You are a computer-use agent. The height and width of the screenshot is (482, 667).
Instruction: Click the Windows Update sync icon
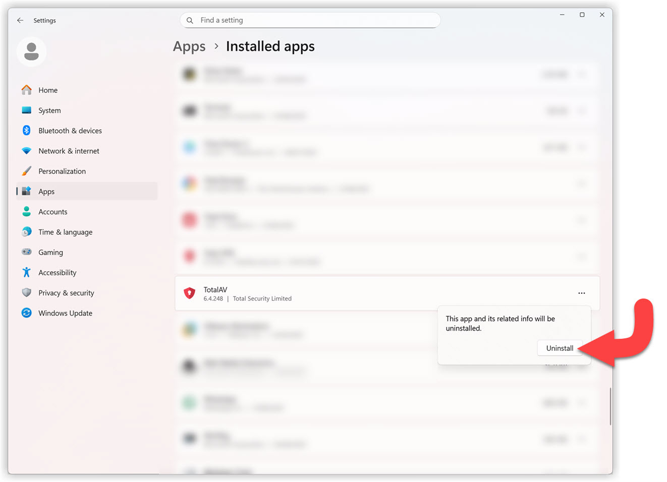[27, 313]
